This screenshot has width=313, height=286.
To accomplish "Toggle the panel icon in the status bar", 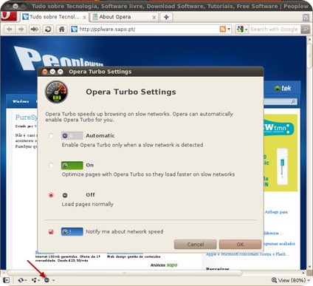I will pyautogui.click(x=7, y=280).
